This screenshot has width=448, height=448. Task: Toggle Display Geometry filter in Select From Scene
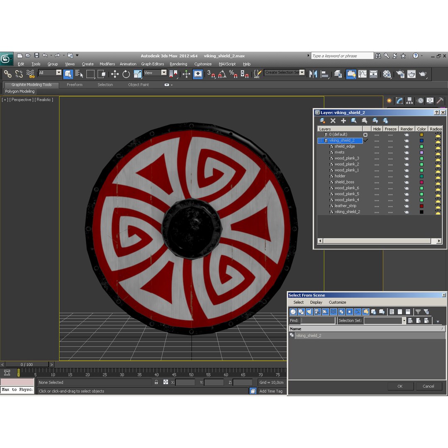(x=293, y=312)
